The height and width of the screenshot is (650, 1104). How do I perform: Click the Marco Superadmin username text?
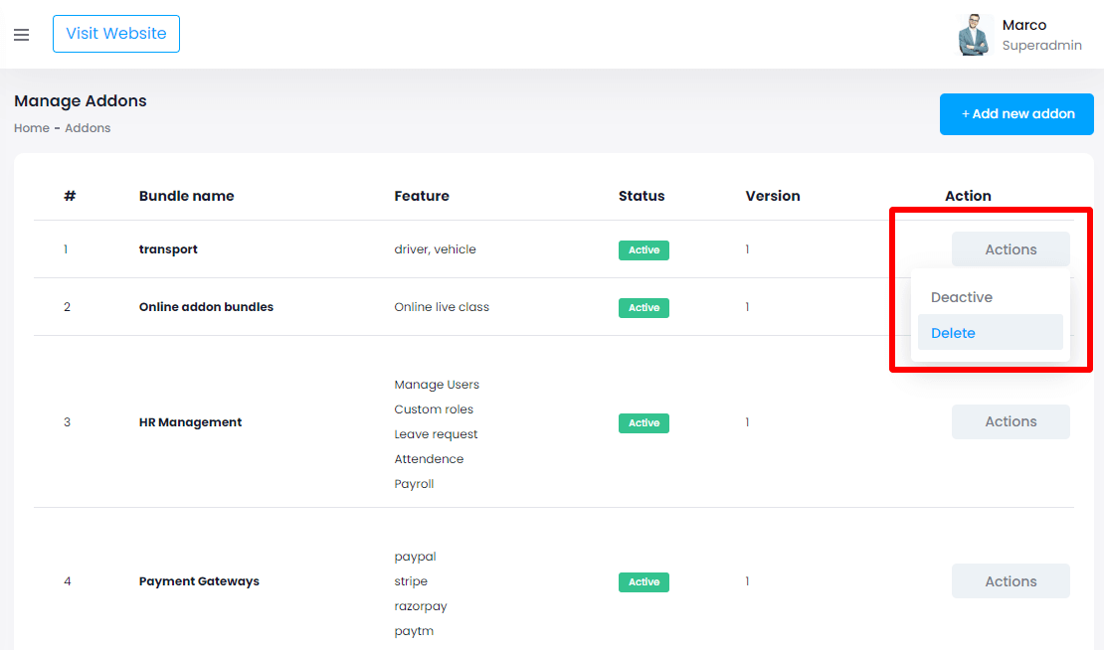pos(1040,35)
